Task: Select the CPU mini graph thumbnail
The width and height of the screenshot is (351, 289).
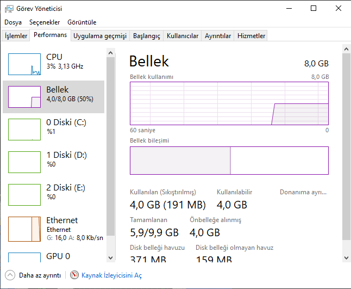Action: [x=24, y=64]
